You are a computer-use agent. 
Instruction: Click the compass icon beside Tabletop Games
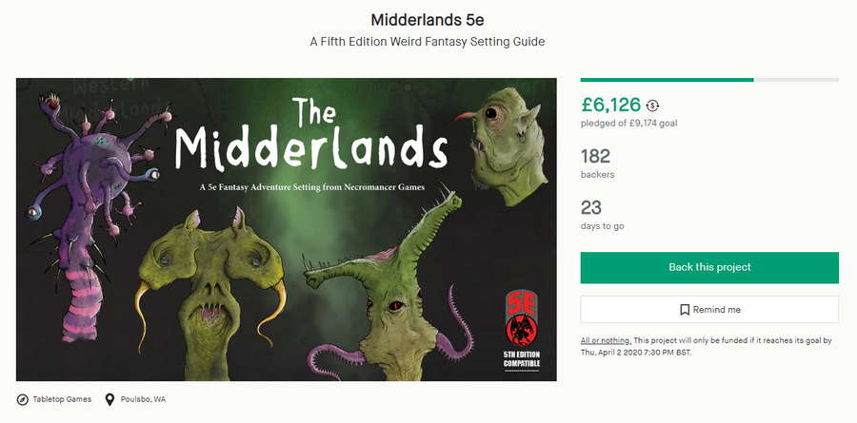pos(23,399)
